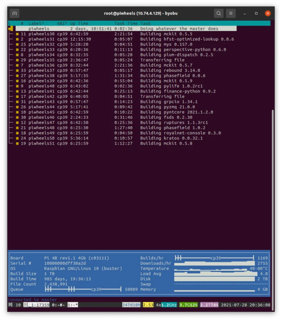
Task: Click the Up Time column header
Action: pos(79,24)
